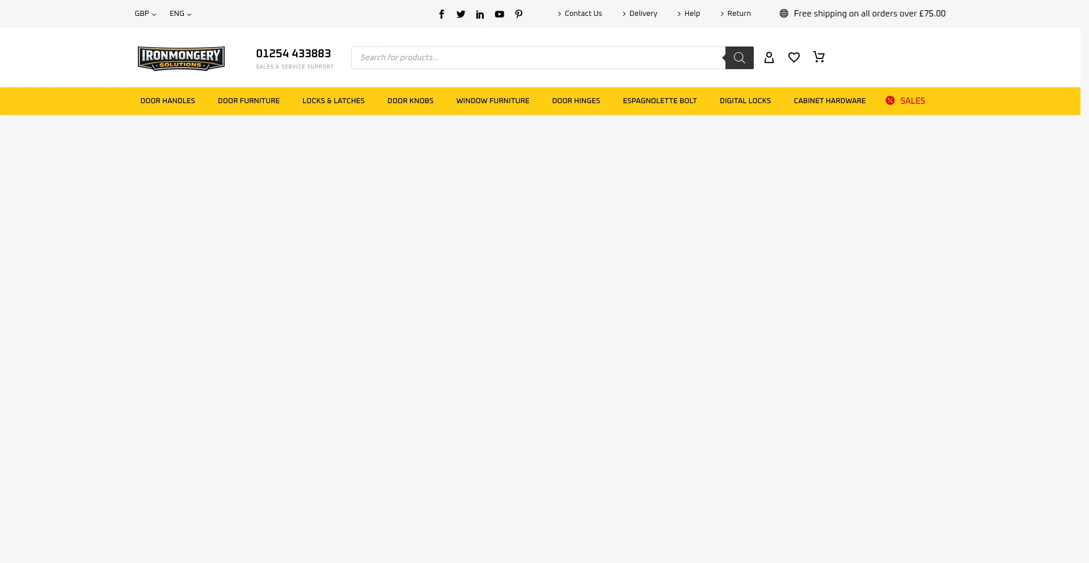Viewport: 1089px width, 563px height.
Task: Open the Cabinet Hardware menu
Action: click(x=829, y=101)
